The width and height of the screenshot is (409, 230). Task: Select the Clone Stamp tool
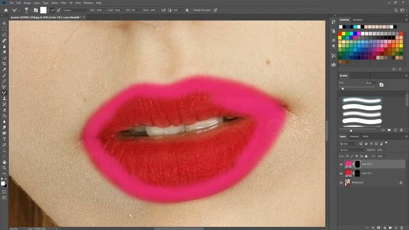coord(4,98)
